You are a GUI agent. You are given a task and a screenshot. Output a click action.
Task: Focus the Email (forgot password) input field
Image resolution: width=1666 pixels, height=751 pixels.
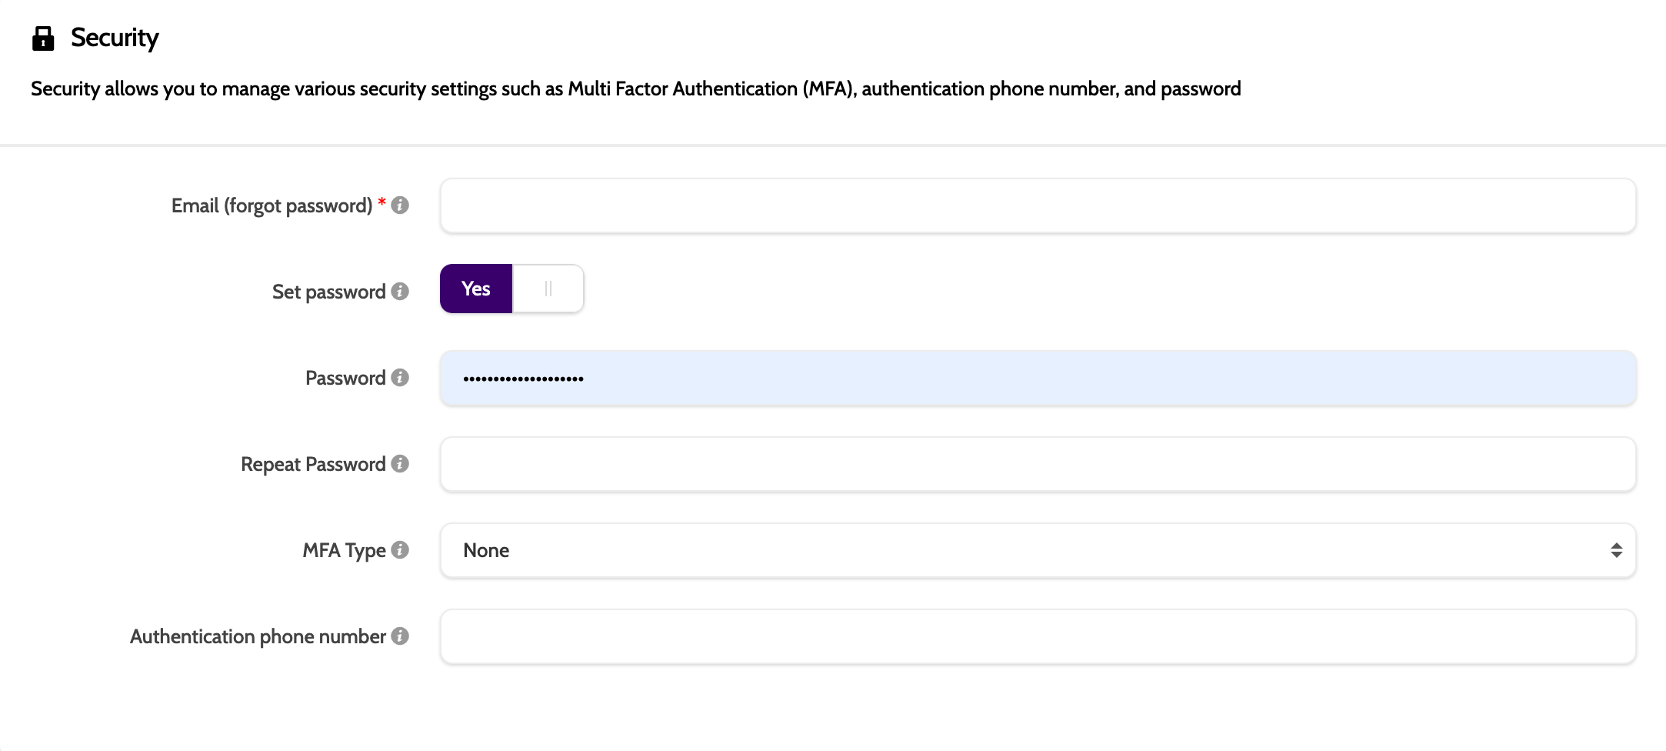tap(1037, 205)
